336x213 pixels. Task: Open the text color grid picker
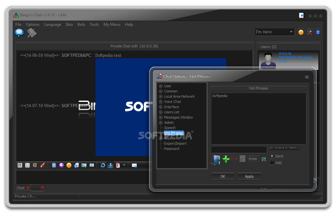pyautogui.click(x=35, y=165)
